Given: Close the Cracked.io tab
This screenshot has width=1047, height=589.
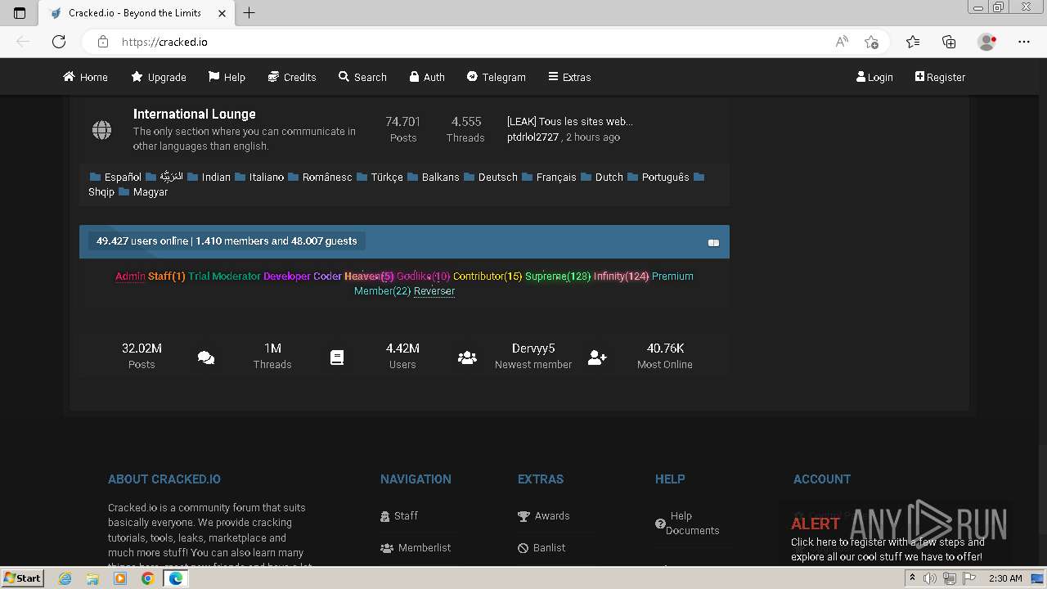Looking at the screenshot, I should (222, 13).
